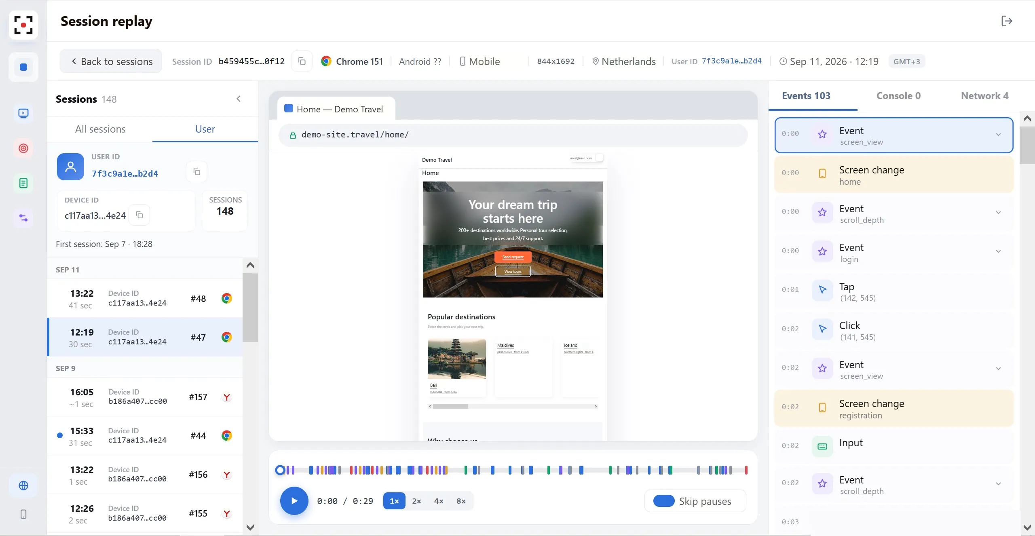Play the session replay
Screen dimensions: 1035x536
click(x=294, y=501)
